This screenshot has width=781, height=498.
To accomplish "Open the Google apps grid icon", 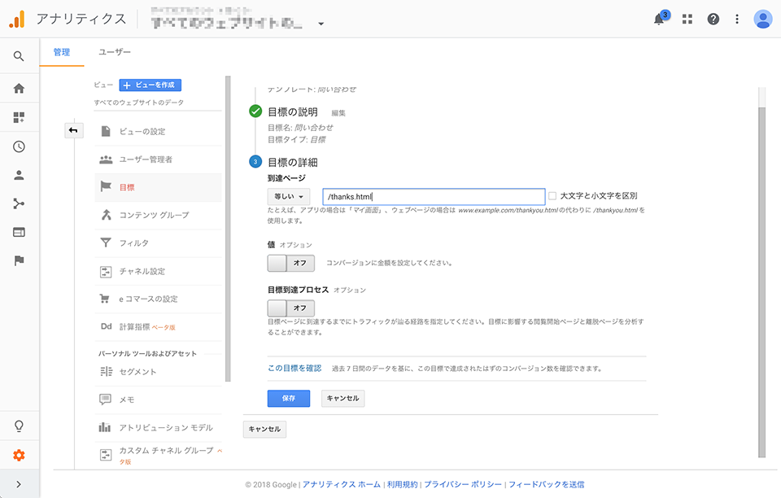I will pos(687,20).
